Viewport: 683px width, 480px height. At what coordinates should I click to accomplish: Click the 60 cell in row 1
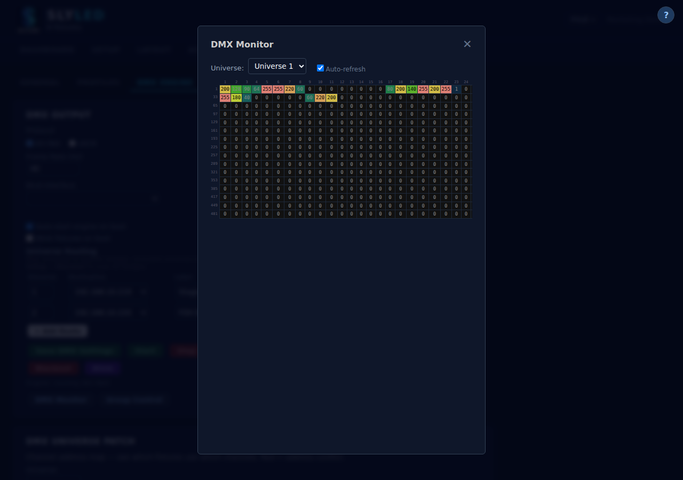point(300,90)
